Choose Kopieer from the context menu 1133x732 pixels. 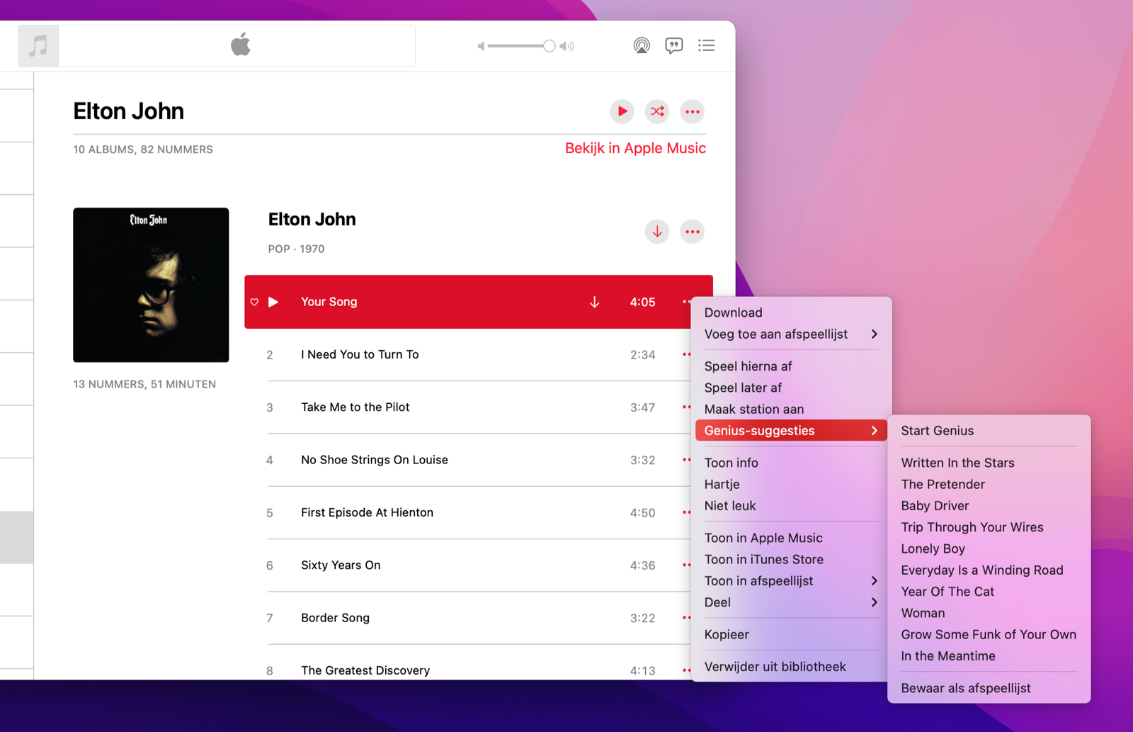tap(791, 634)
